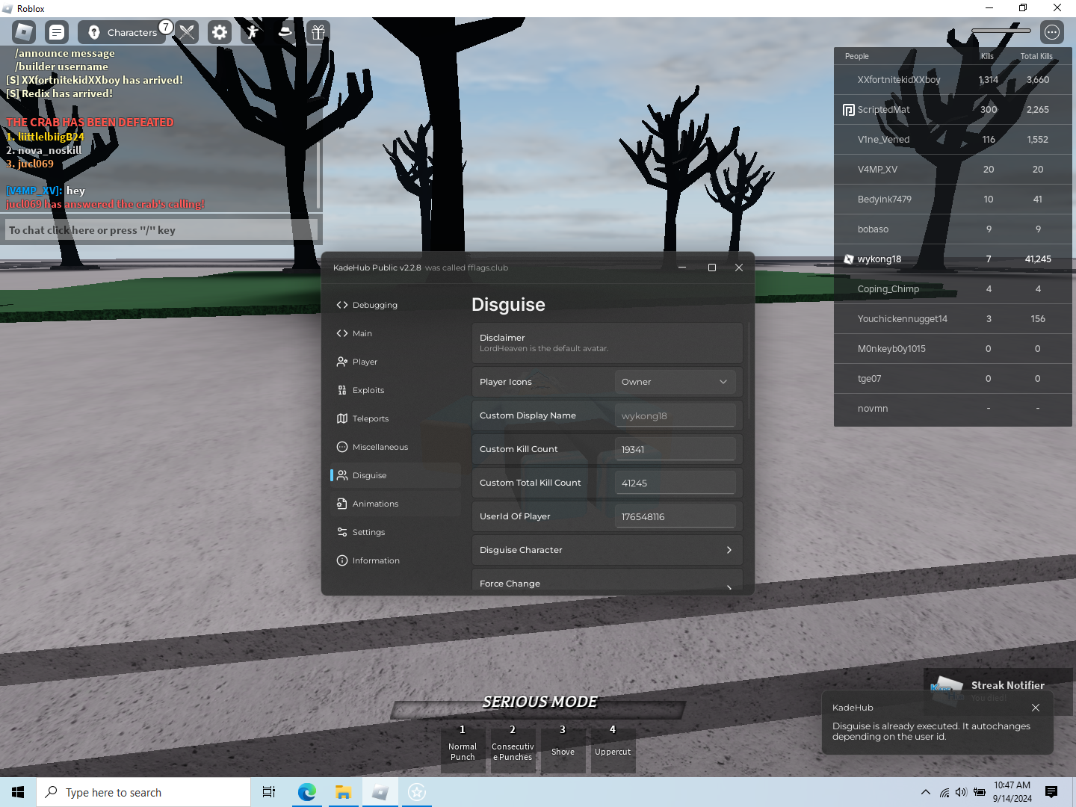1076x807 pixels.
Task: Select novmn in the leaderboard
Action: (953, 408)
